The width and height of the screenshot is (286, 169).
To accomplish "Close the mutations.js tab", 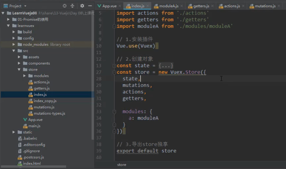I will [x=279, y=6].
